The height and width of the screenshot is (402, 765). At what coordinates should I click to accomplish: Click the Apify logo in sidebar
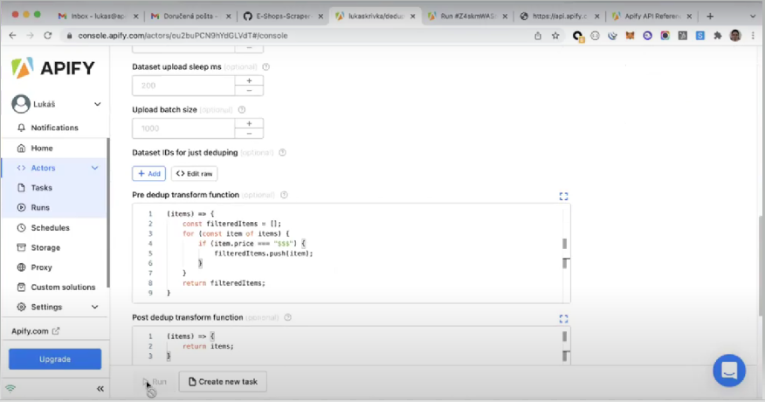click(x=52, y=68)
